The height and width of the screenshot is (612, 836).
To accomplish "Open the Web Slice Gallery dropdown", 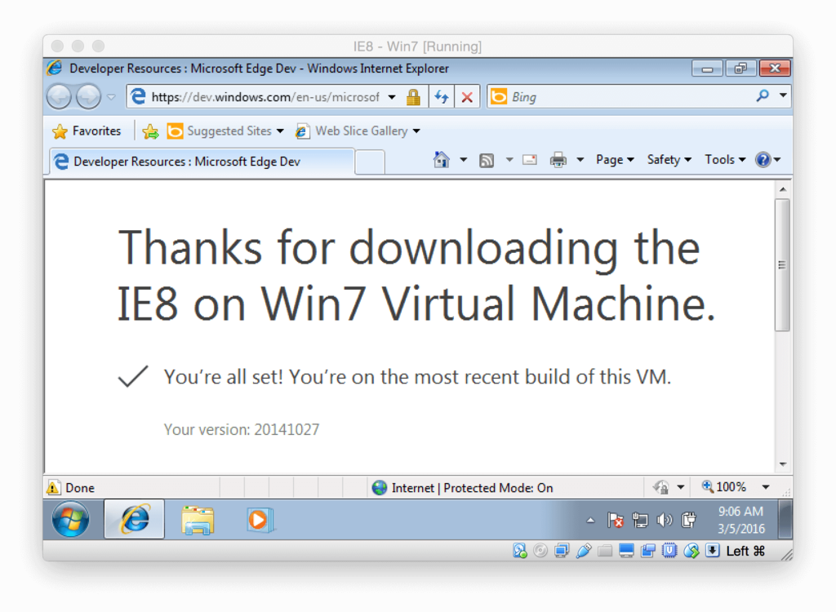I will click(x=416, y=131).
